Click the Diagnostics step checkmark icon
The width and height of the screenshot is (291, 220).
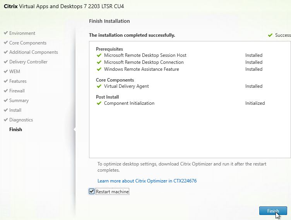coord(6,119)
